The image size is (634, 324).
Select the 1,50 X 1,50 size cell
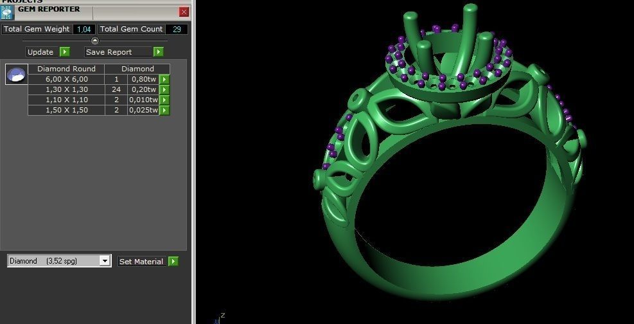66,110
